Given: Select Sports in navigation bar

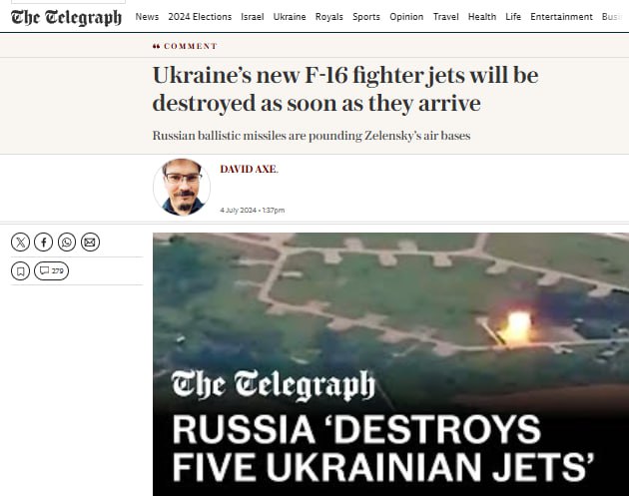Looking at the screenshot, I should [x=366, y=17].
